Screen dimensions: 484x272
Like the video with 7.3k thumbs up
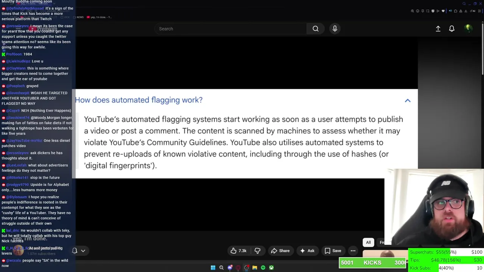[238, 251]
